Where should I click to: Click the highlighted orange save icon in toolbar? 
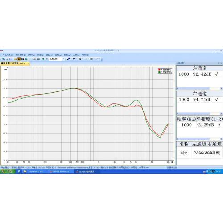[x=19, y=59]
